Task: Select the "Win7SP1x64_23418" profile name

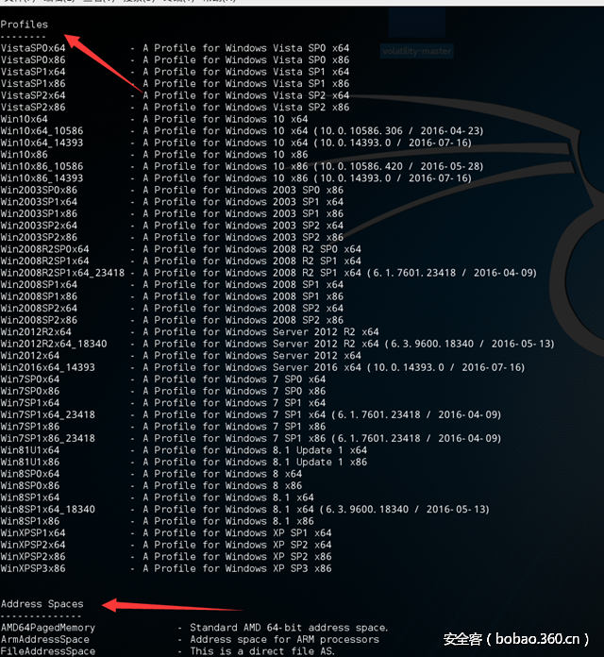Action: (48, 414)
